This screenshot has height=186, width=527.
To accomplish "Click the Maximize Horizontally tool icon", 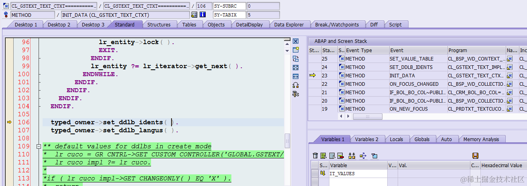I will (296, 76).
